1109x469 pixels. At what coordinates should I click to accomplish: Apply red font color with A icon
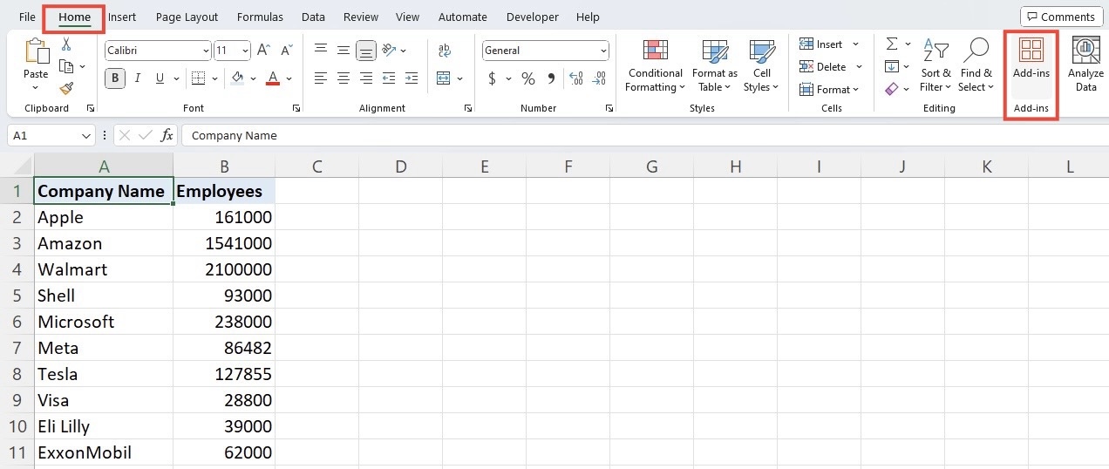[x=273, y=78]
